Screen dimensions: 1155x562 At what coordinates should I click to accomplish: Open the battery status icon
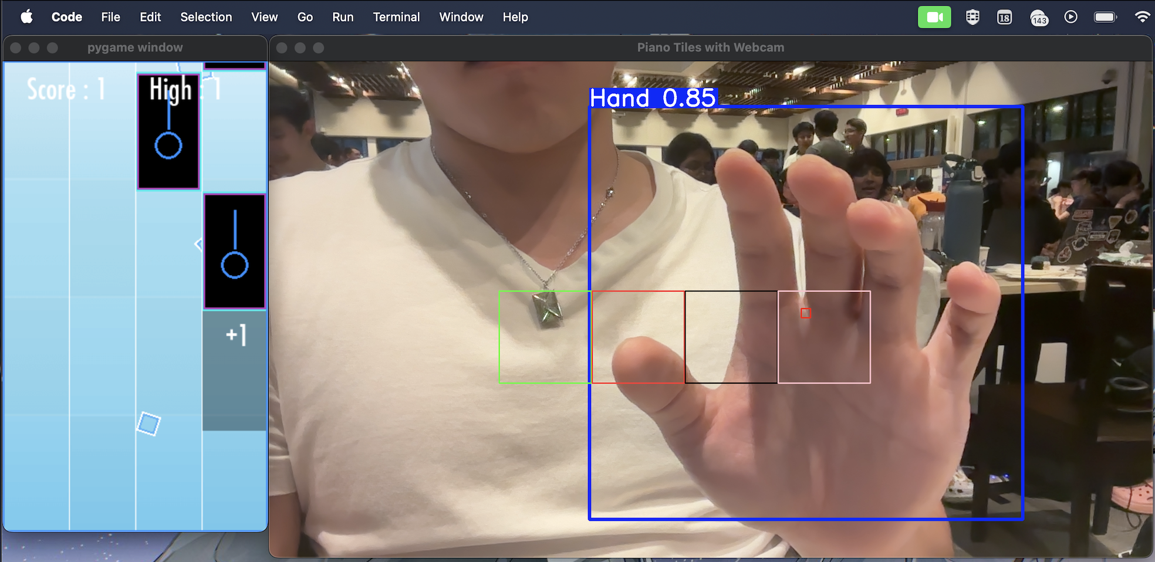pyautogui.click(x=1106, y=17)
